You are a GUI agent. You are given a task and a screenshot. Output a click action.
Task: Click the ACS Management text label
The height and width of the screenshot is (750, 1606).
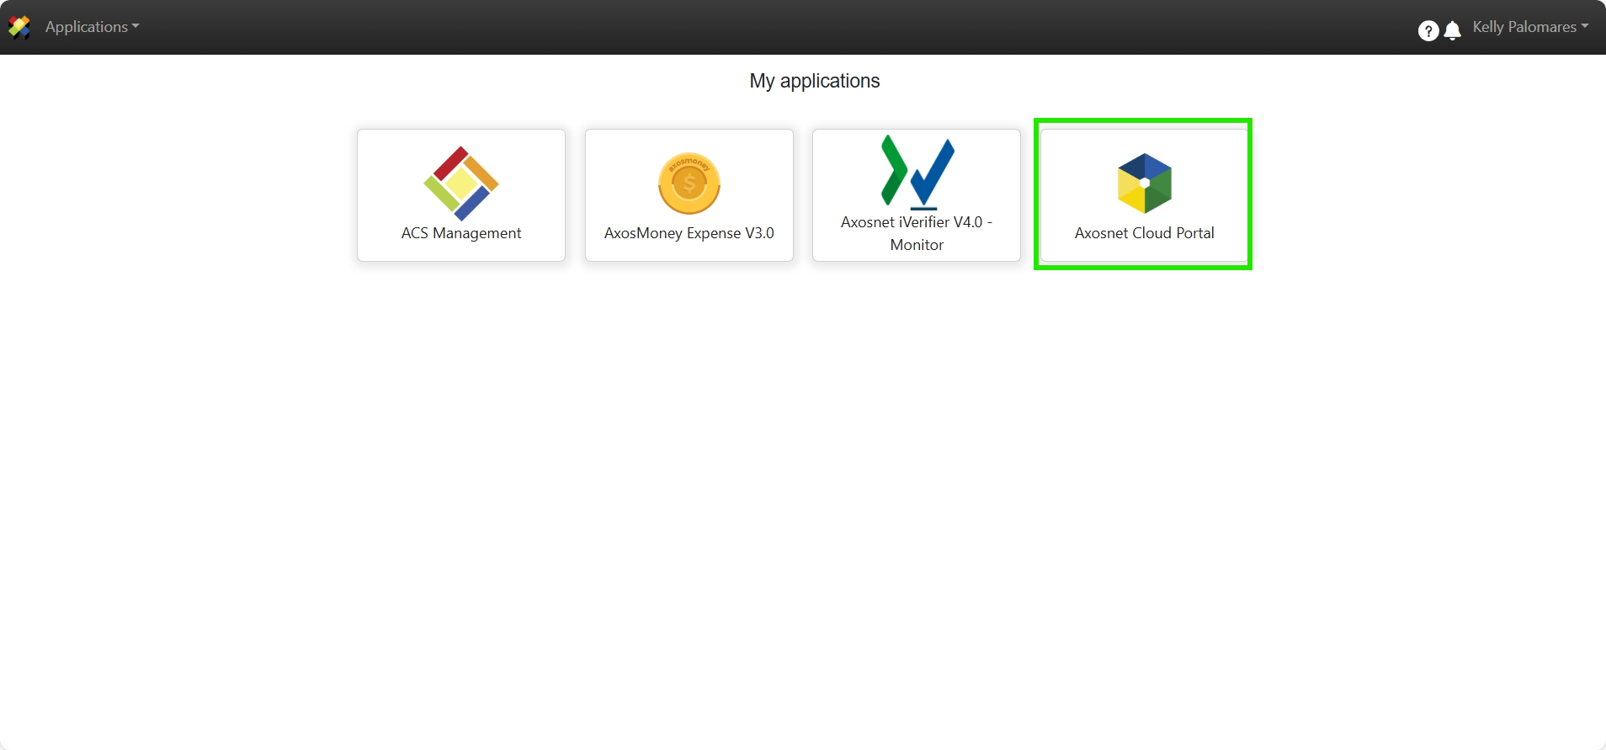[x=461, y=233]
